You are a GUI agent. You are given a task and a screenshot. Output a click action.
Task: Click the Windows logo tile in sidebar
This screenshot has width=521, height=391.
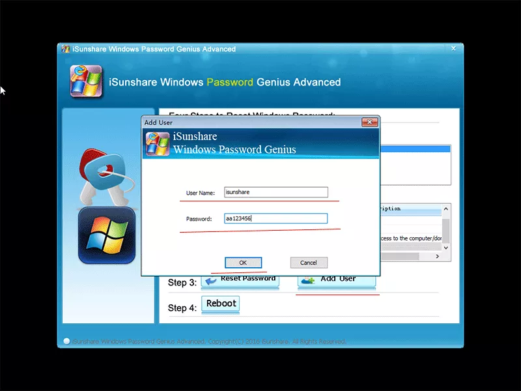pos(107,235)
